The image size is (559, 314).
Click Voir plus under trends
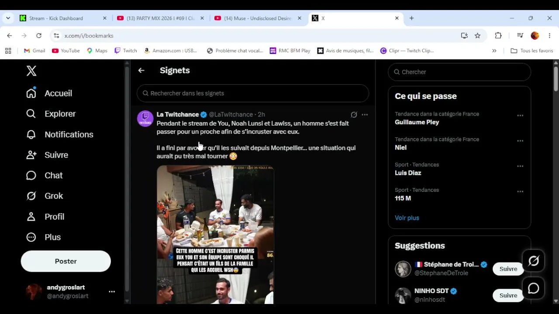click(x=407, y=218)
